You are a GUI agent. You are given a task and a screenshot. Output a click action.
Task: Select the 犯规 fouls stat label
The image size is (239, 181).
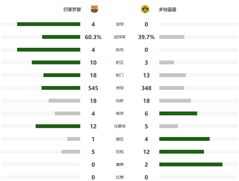(120, 152)
